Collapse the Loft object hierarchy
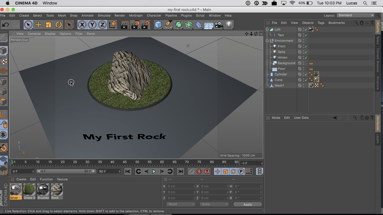Viewport: 383px width, 215px height. coord(267,29)
